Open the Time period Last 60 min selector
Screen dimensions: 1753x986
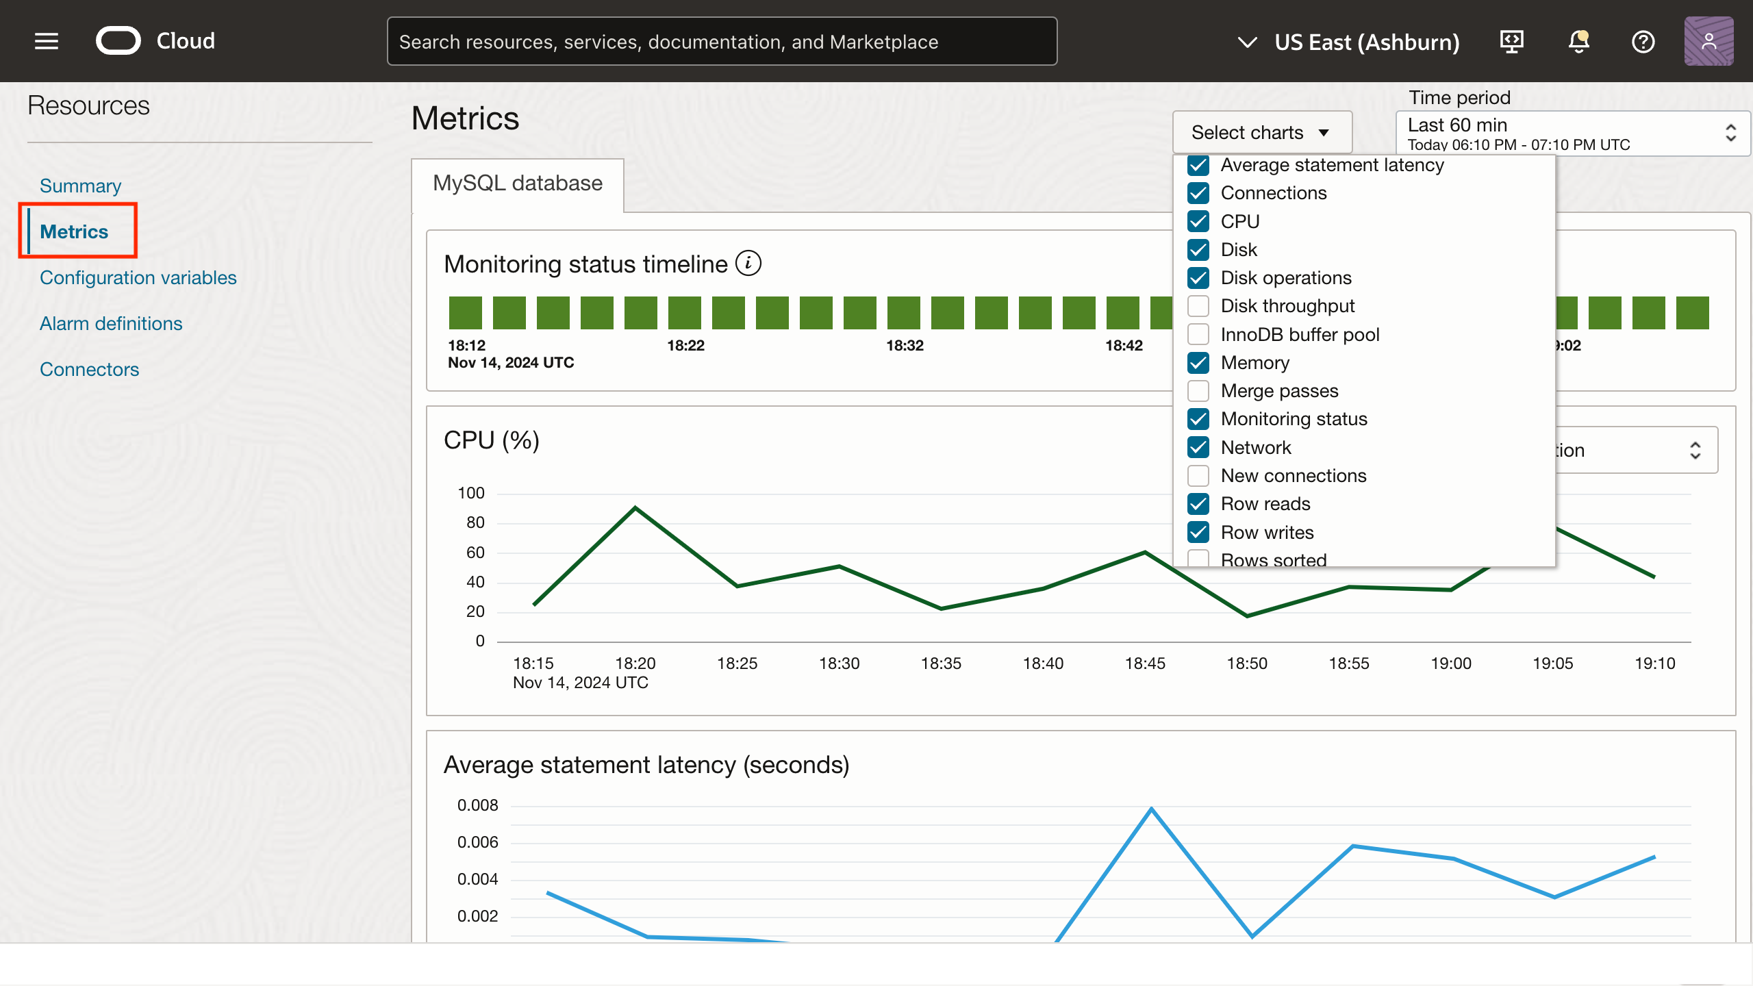1572,134
